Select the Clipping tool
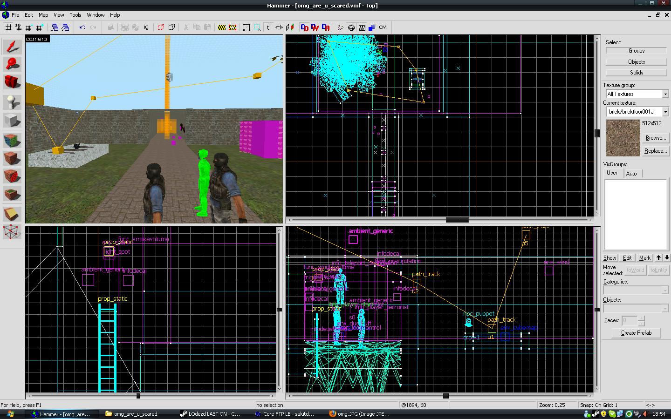This screenshot has height=419, width=671. point(13,214)
